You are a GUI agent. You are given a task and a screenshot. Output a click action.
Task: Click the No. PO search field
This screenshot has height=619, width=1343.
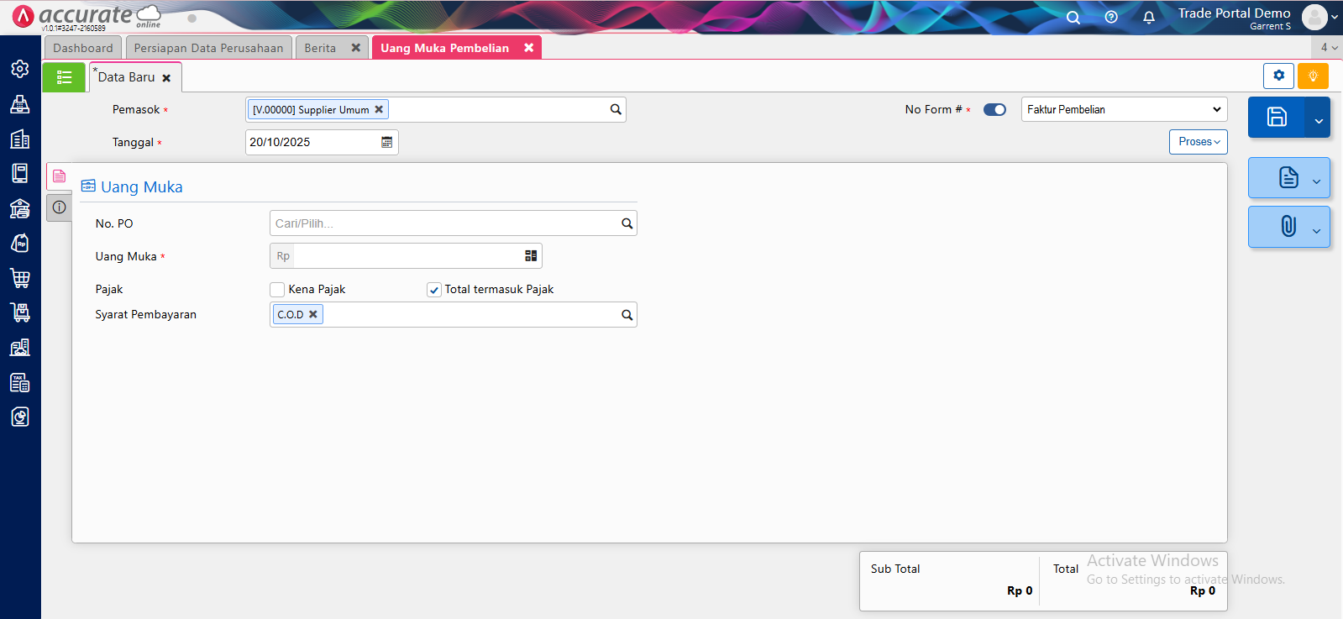point(445,223)
